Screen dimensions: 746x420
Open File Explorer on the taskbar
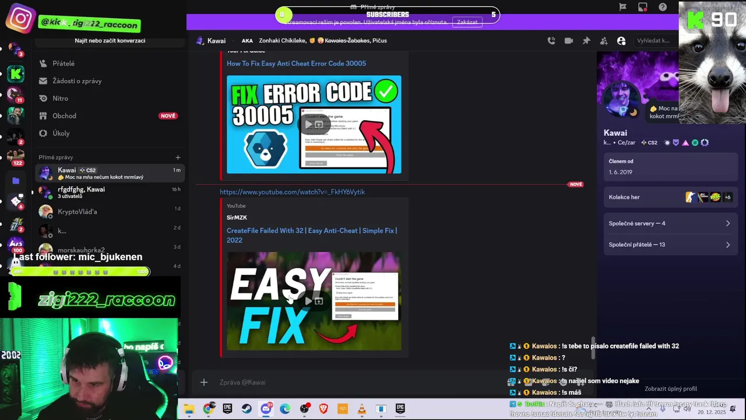189,409
